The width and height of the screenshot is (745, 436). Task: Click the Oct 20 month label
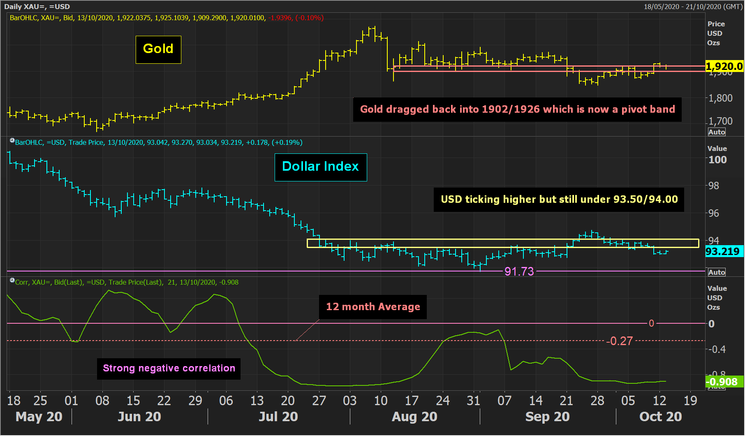(x=661, y=417)
